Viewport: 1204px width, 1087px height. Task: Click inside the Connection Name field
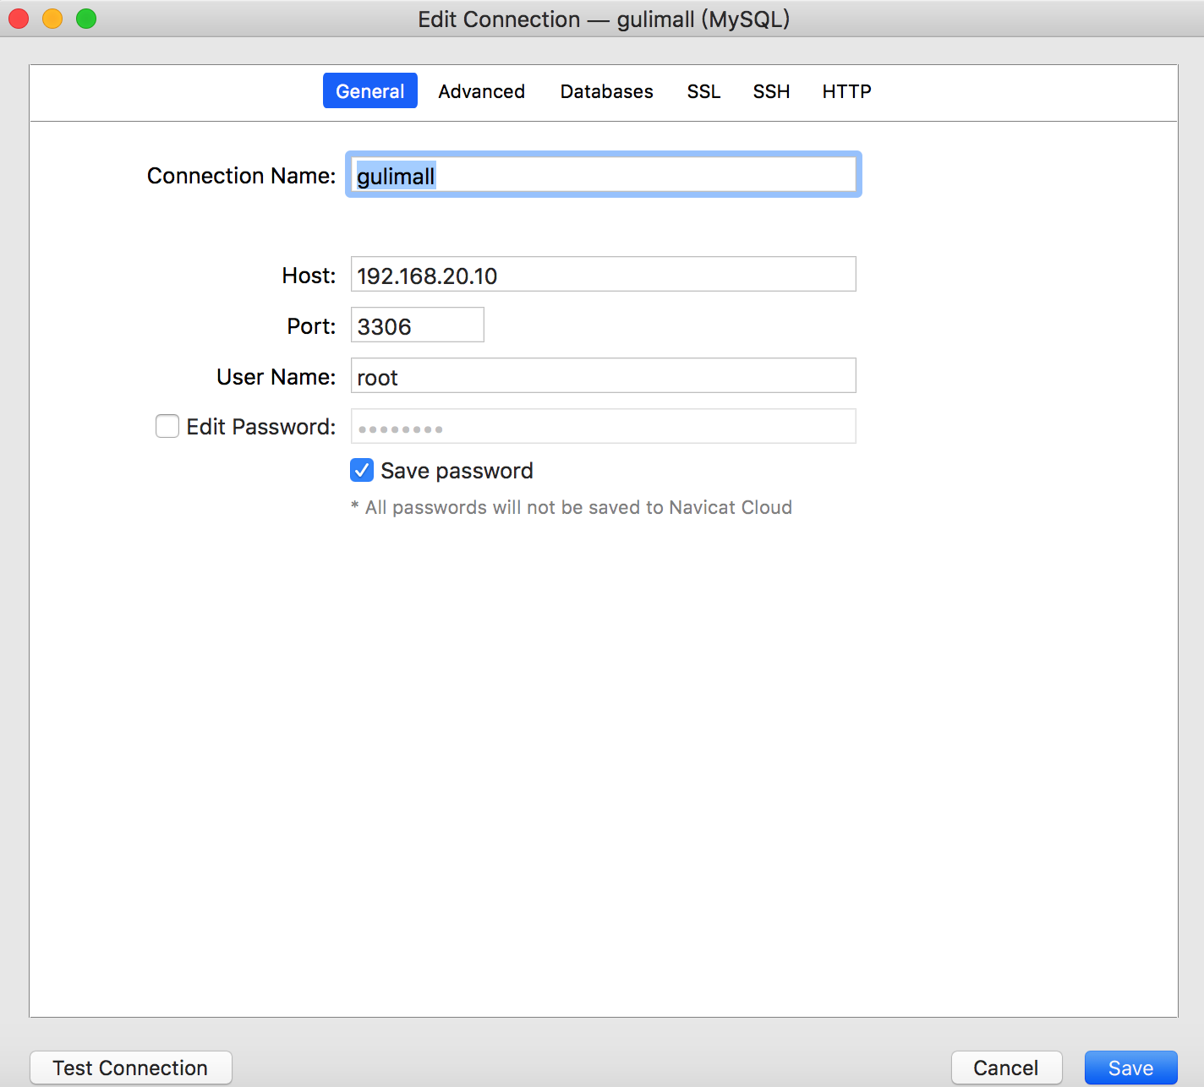pos(602,175)
